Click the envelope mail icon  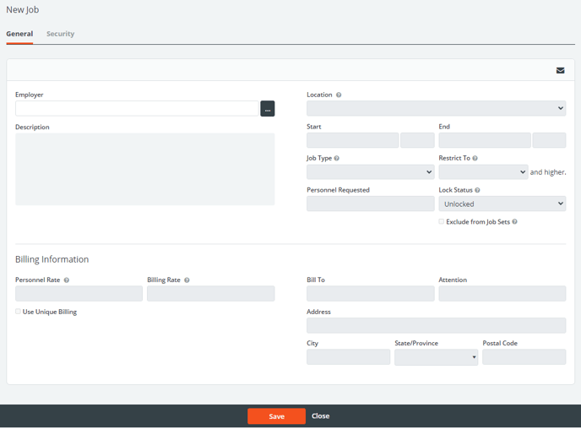coord(560,70)
